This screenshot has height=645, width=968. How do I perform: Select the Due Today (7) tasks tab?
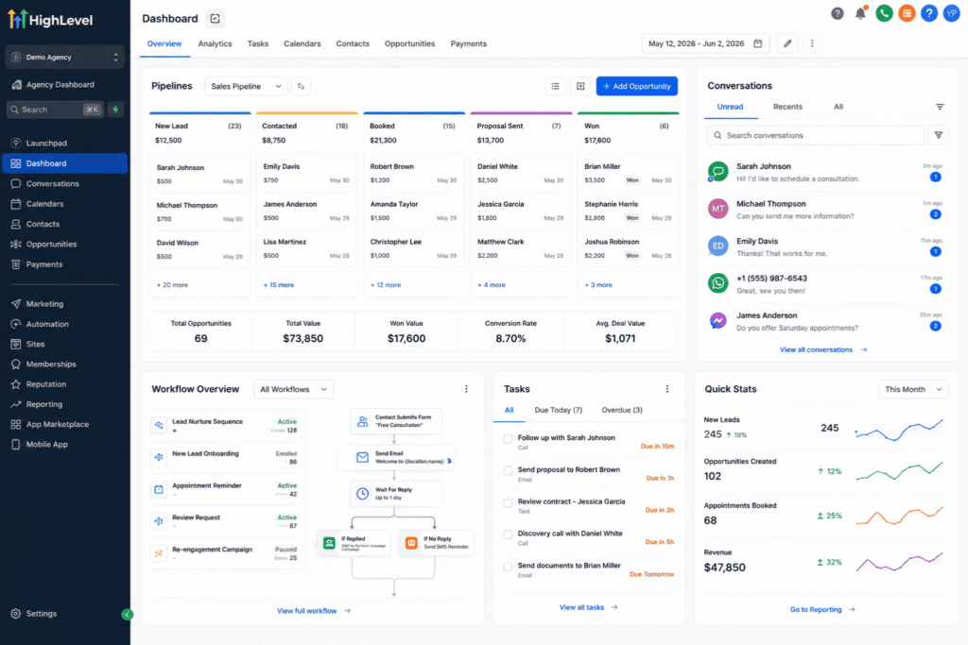tap(558, 410)
